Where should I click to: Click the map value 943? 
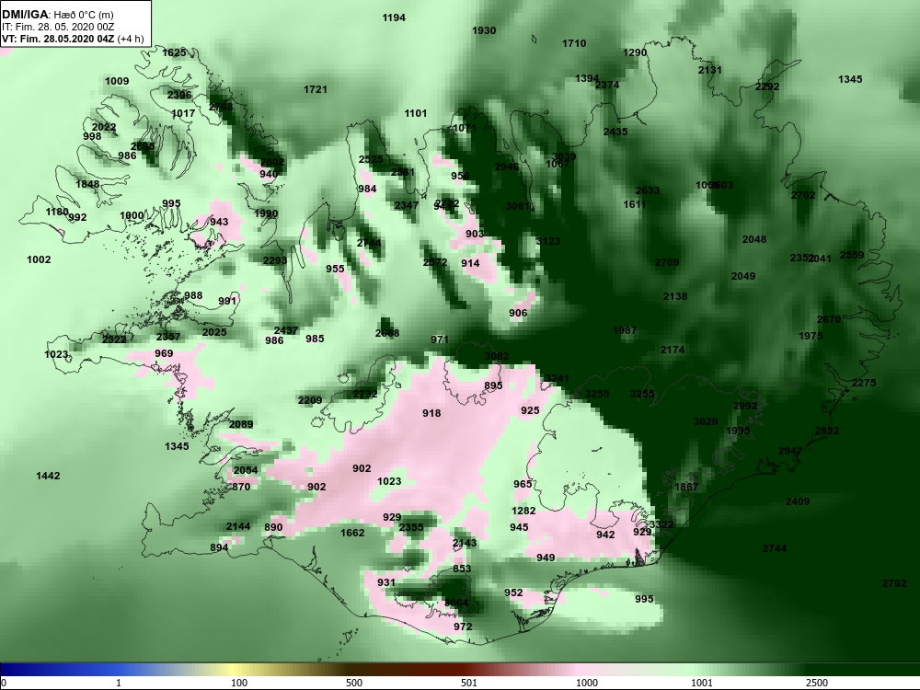pos(219,222)
